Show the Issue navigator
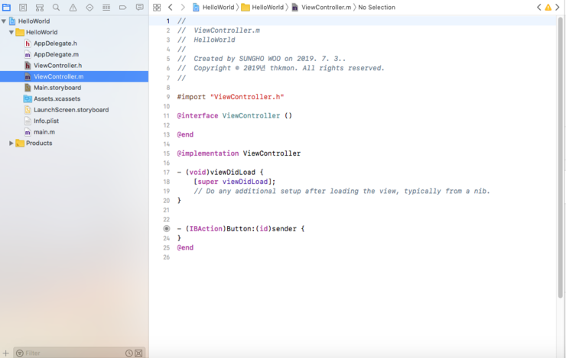Screen dimensions: 566x358 tap(73, 7)
